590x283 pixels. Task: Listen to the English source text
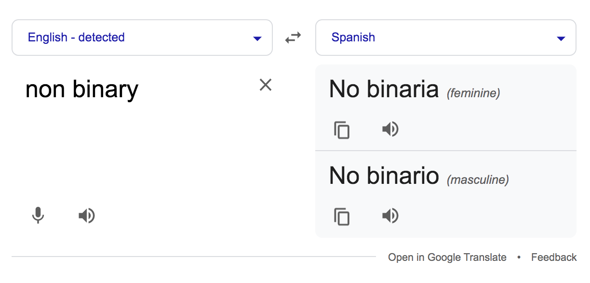(x=87, y=216)
